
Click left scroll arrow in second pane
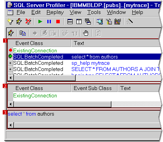(x=11, y=104)
